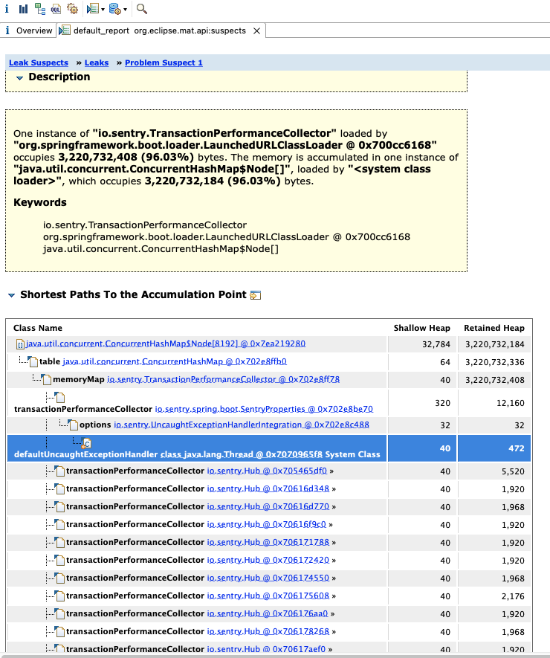This screenshot has width=550, height=658.
Task: Open io.sentry.Hub @ 0x70616d770 link
Action: (268, 506)
